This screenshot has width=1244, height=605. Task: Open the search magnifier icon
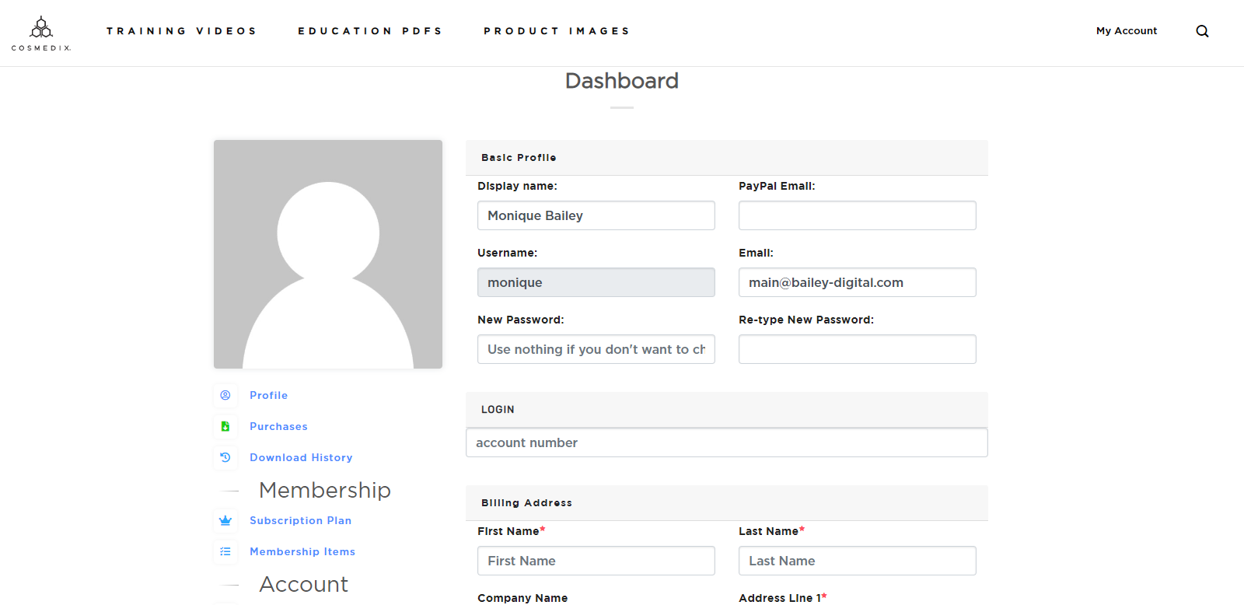(1202, 31)
